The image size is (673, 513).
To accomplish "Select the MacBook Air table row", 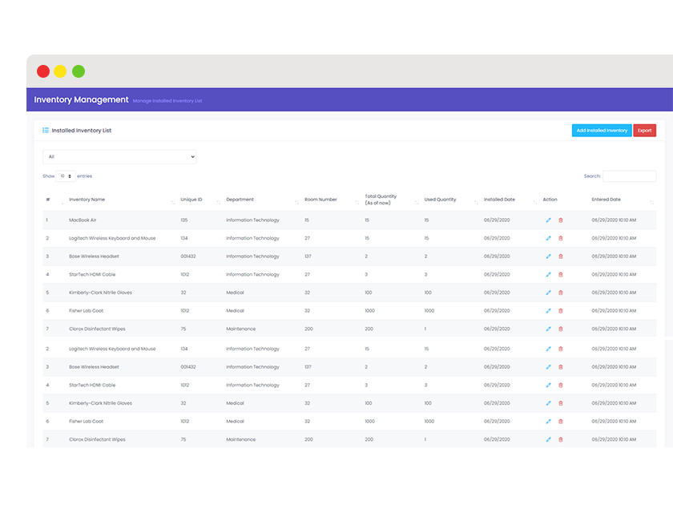I will [x=240, y=220].
